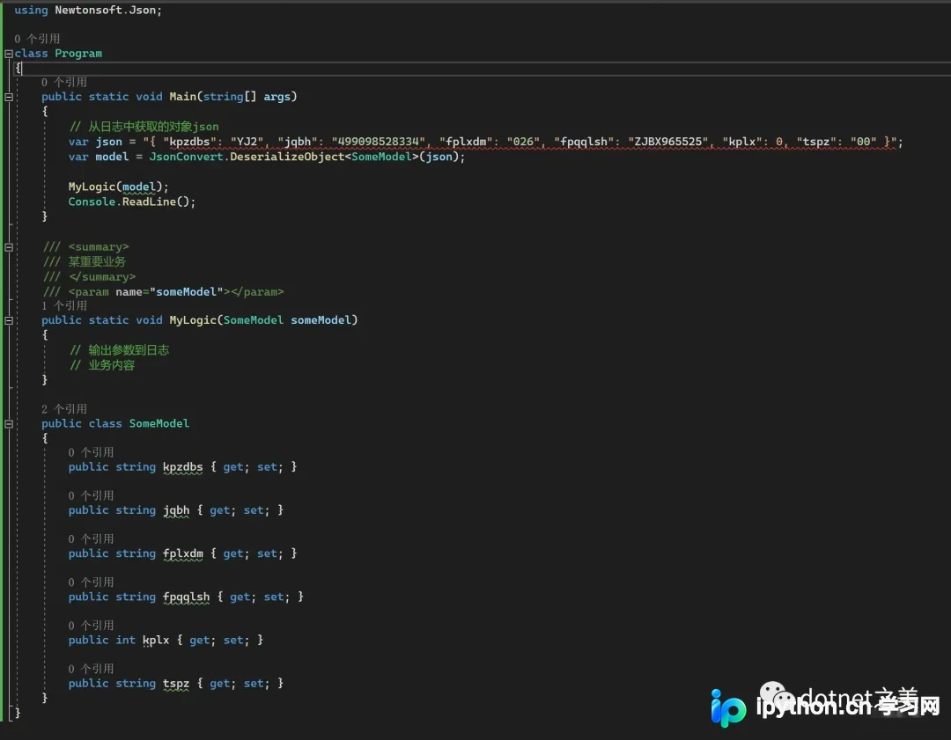Click the Program class name

pos(78,54)
